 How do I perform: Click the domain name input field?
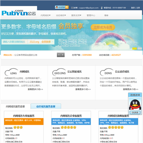[x=15, y=42]
